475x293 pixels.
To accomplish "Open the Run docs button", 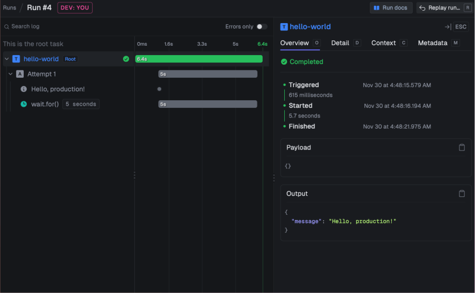I will coord(391,8).
